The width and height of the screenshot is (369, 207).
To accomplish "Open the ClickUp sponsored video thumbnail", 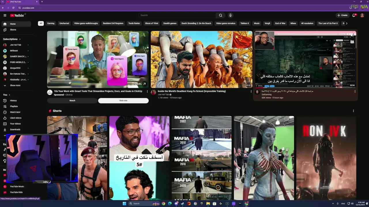I will point(98,59).
